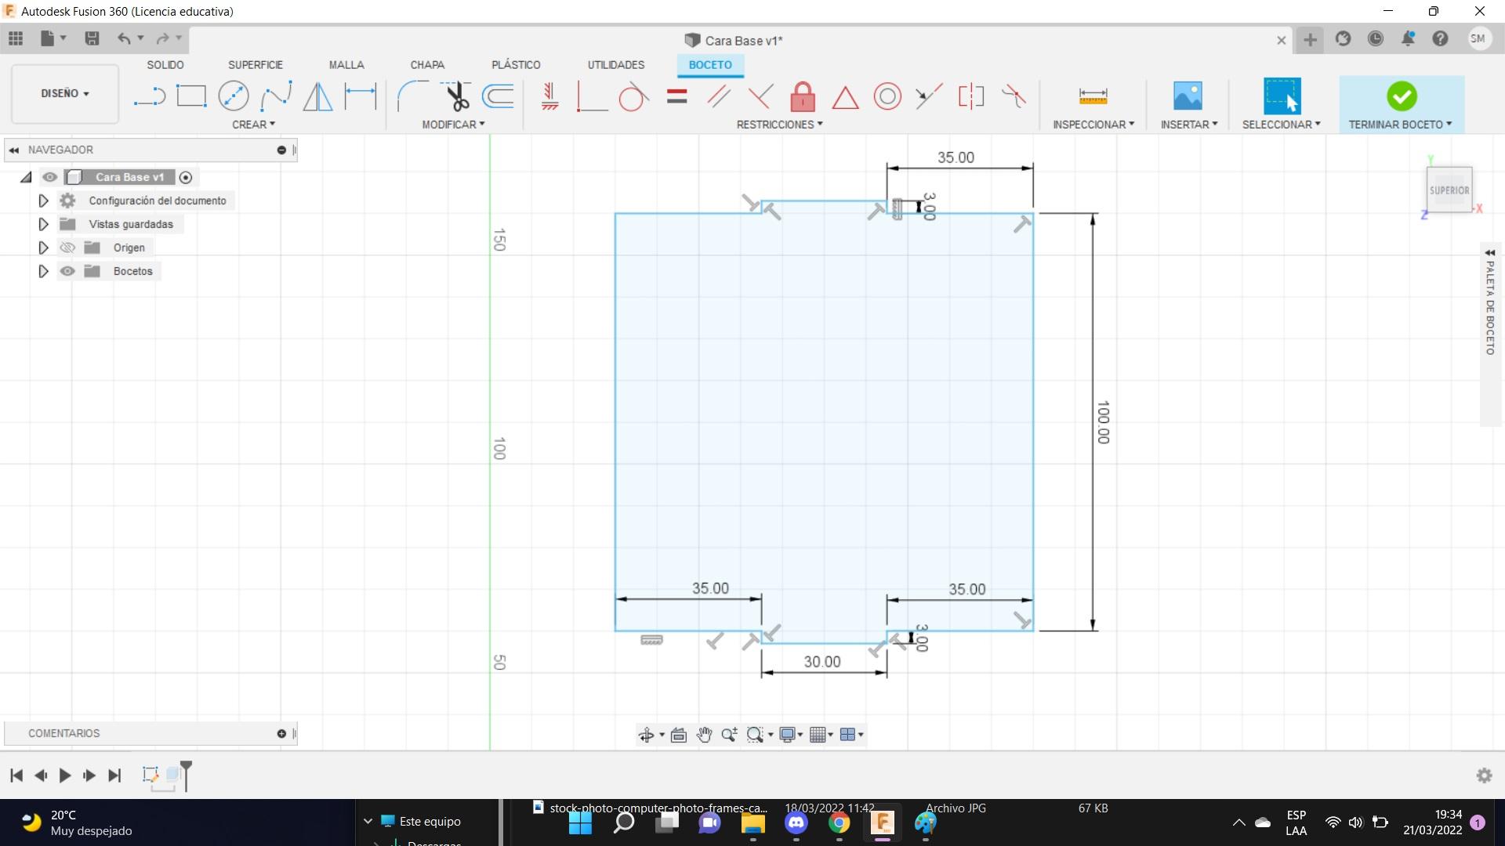The width and height of the screenshot is (1505, 846).
Task: Choose the Fillet sketch tool
Action: 412,96
